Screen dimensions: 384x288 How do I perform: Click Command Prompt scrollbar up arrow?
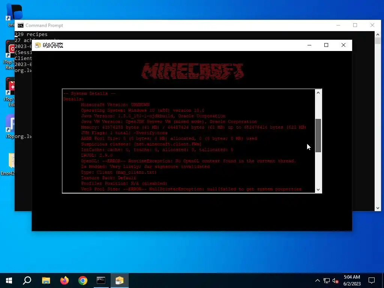[x=378, y=34]
